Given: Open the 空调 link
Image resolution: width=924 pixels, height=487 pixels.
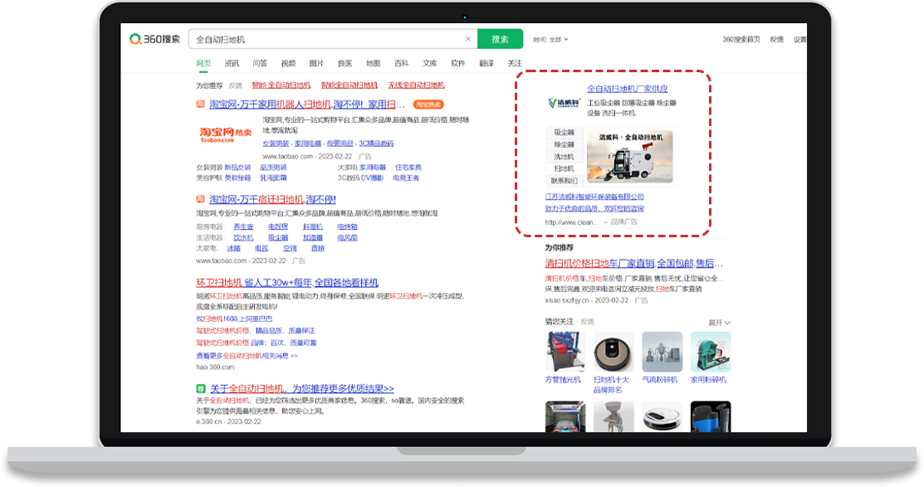Looking at the screenshot, I should tap(290, 249).
